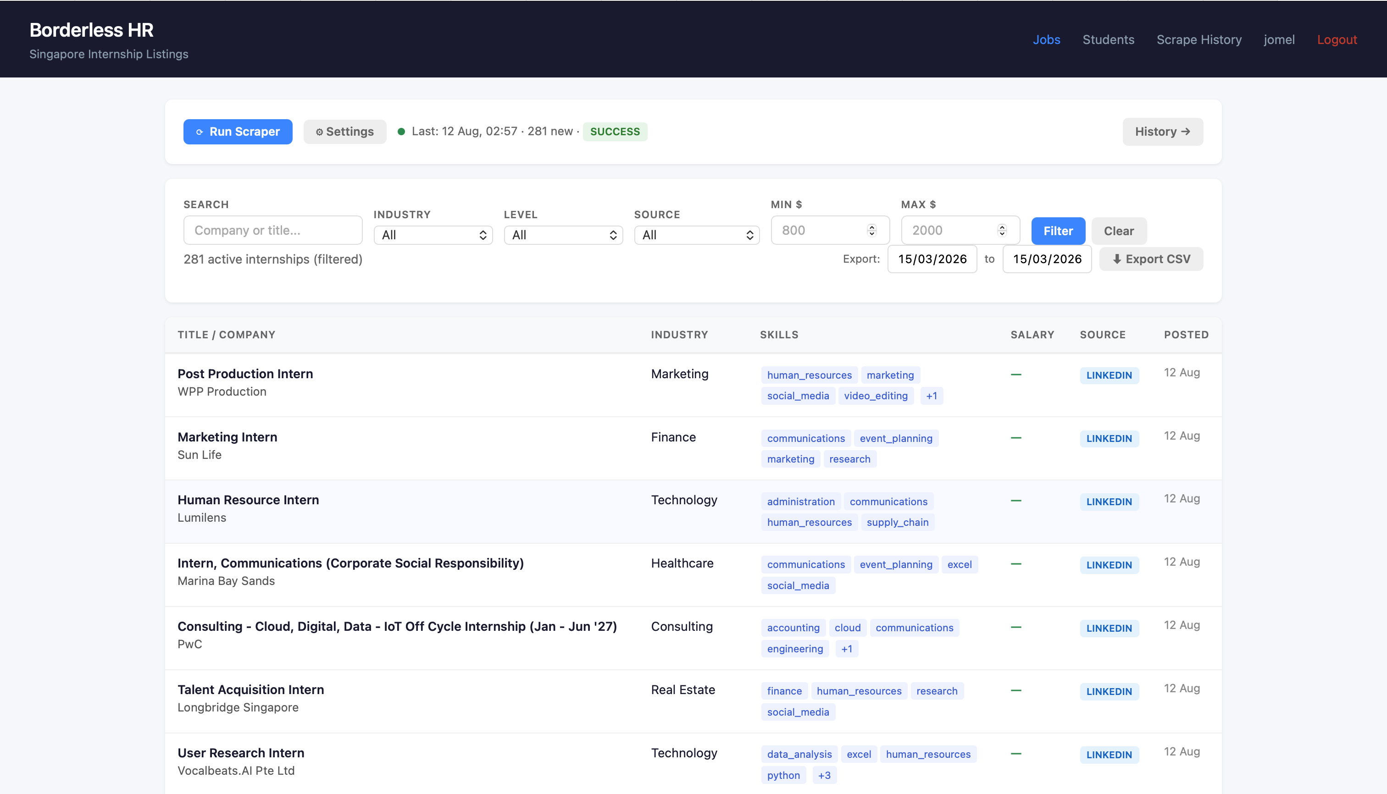Export listings as CSV
Screen dimensions: 1387x794
1151,259
